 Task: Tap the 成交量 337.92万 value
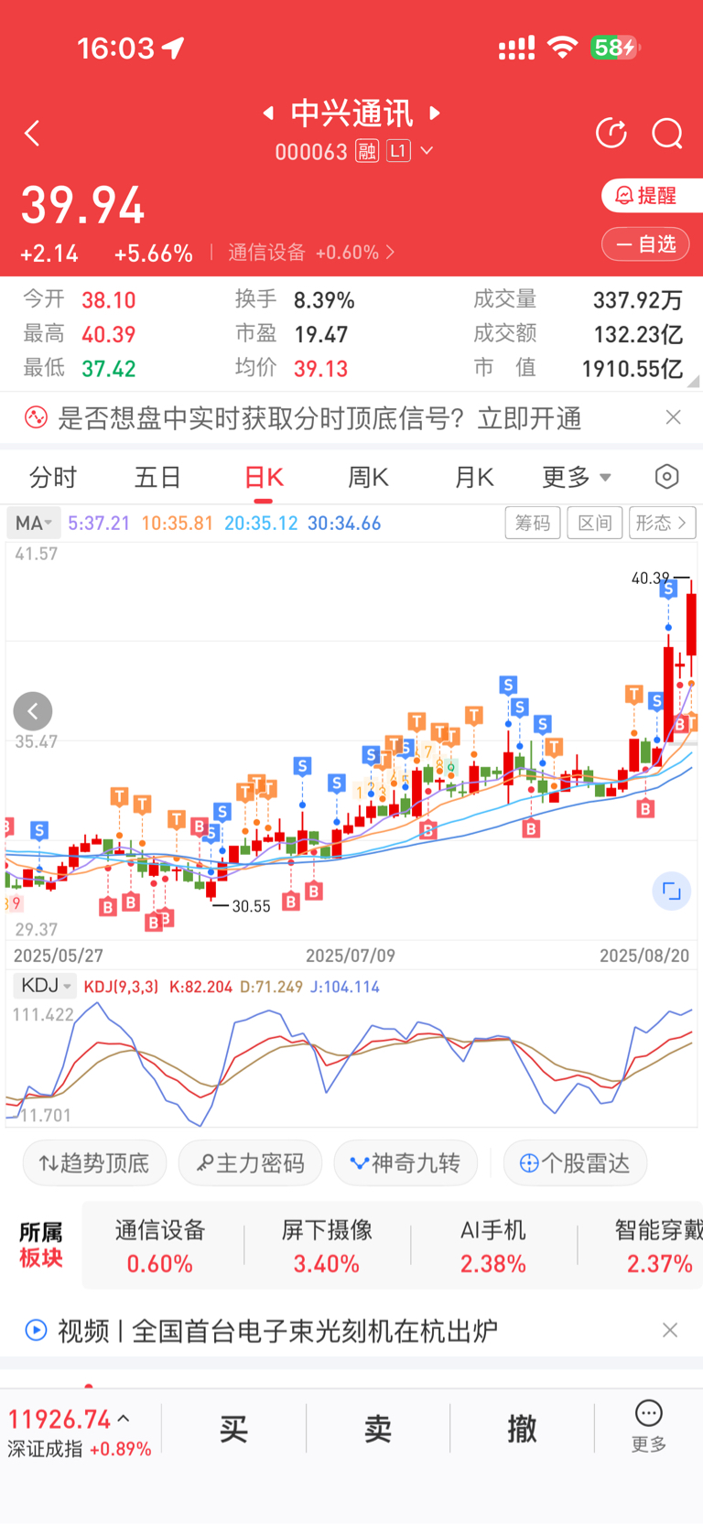(638, 300)
